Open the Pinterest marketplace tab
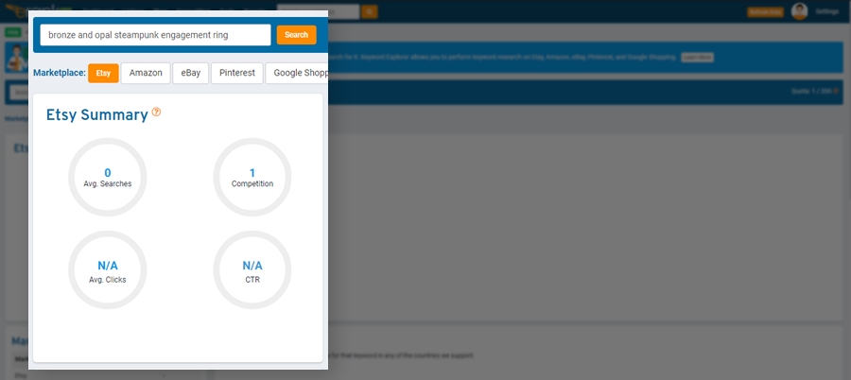851x380 pixels. tap(237, 73)
